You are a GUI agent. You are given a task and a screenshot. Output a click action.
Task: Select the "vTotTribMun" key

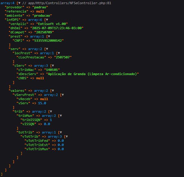coord(37,149)
